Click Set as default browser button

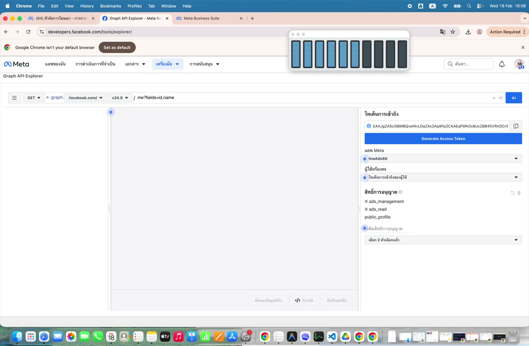coord(117,48)
